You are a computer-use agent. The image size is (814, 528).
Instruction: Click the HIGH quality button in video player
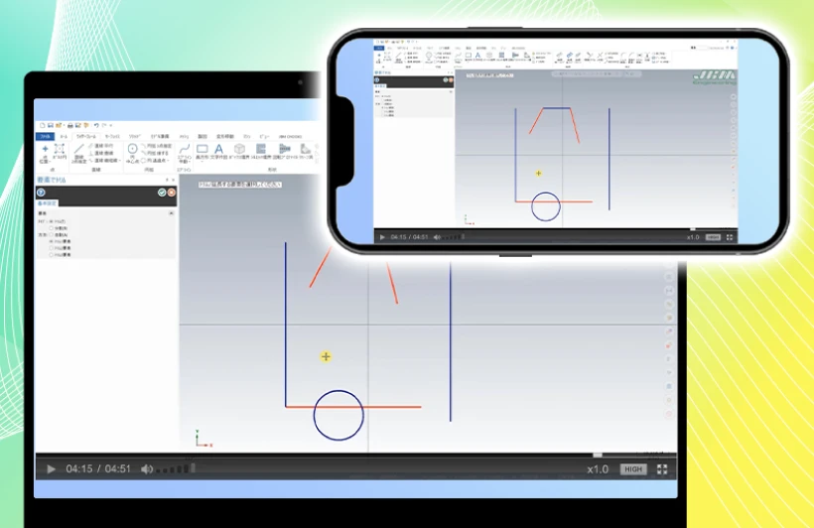click(632, 469)
